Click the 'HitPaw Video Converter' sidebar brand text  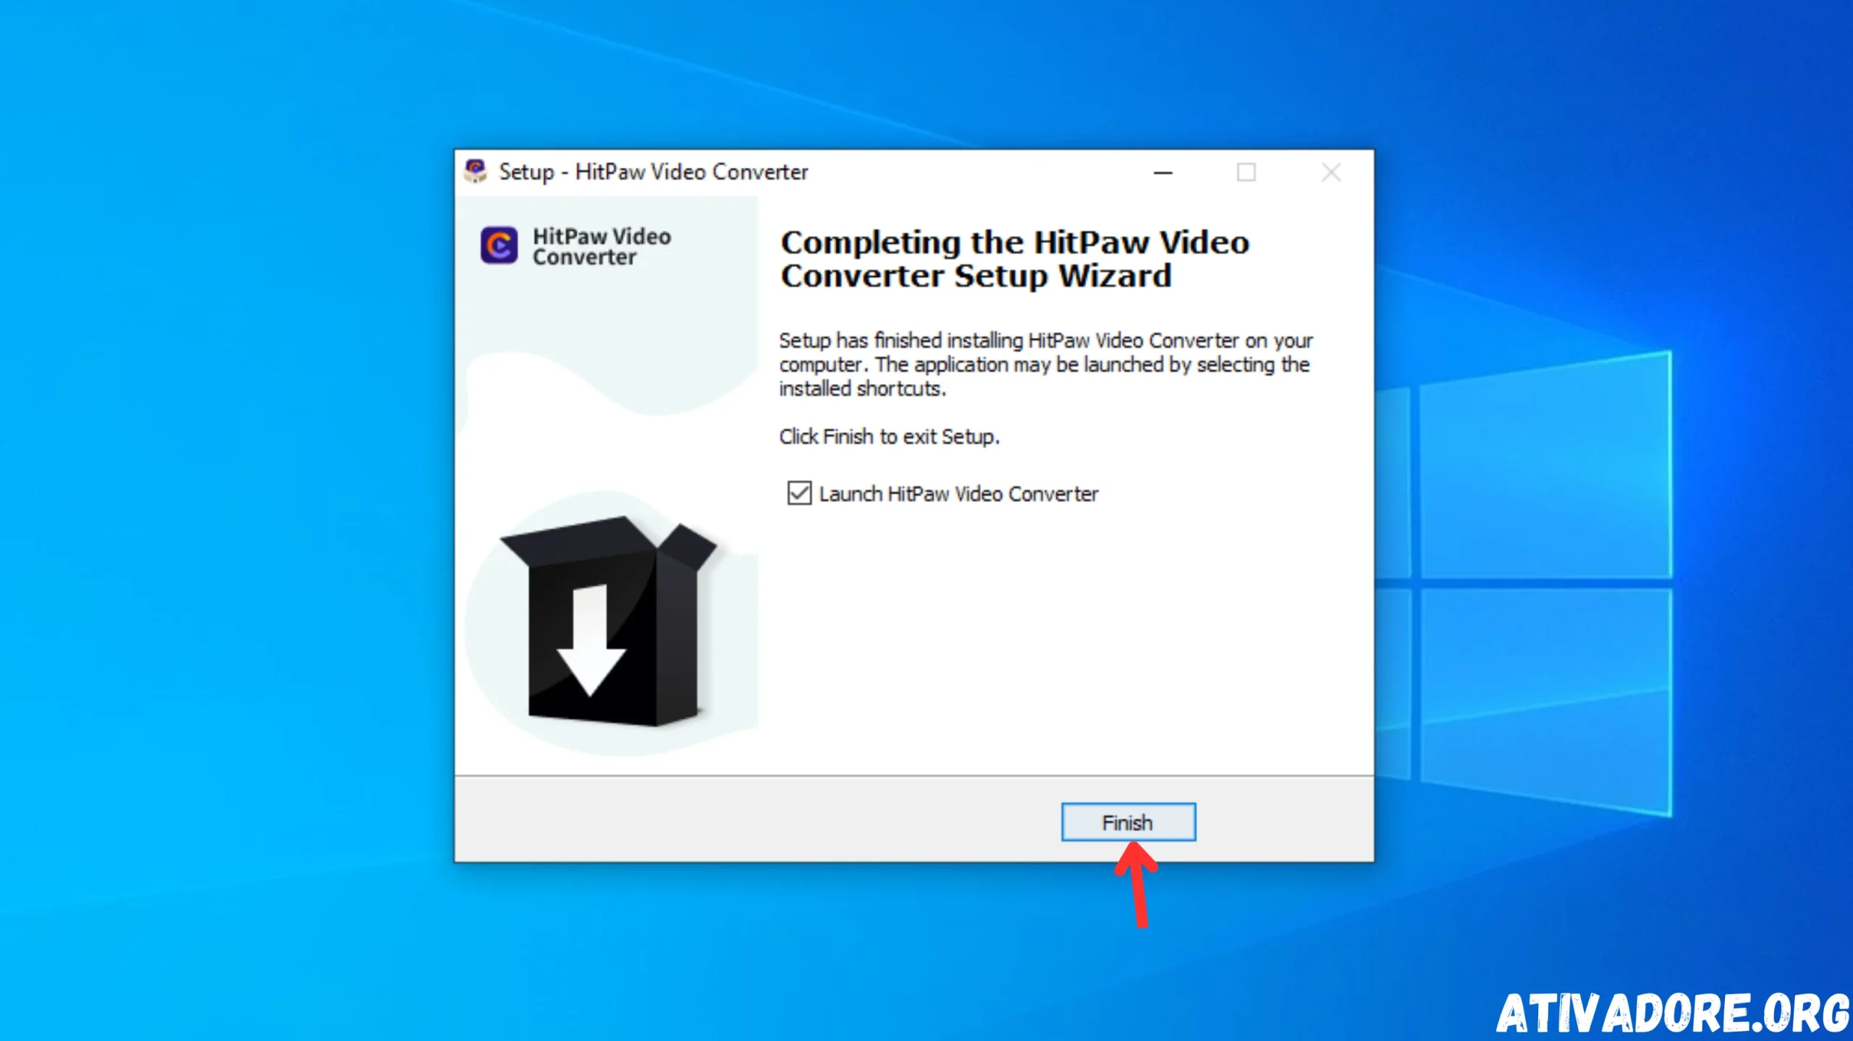coord(602,247)
